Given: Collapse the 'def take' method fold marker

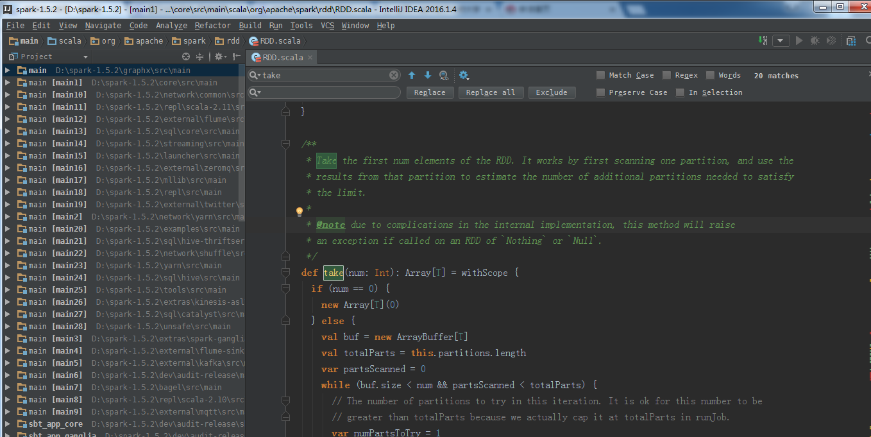Looking at the screenshot, I should click(x=286, y=273).
